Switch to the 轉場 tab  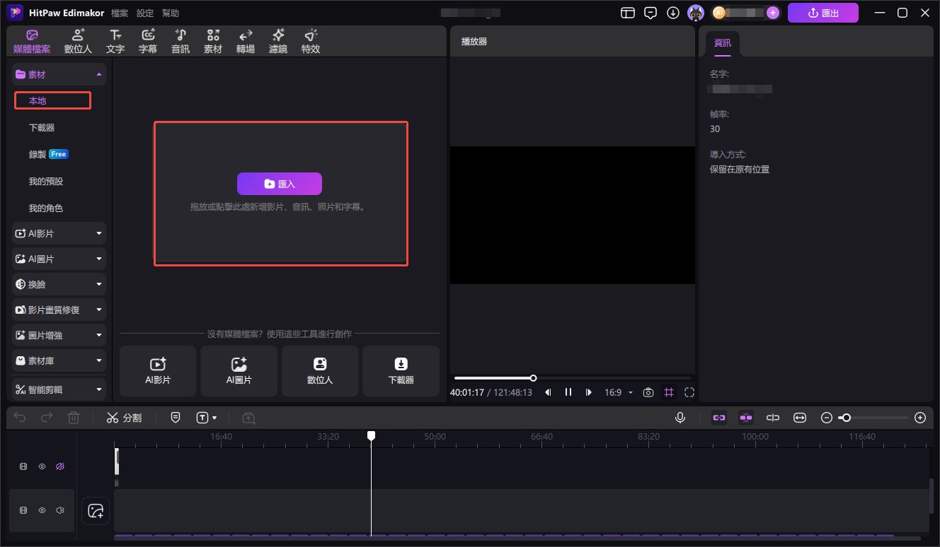coord(246,42)
